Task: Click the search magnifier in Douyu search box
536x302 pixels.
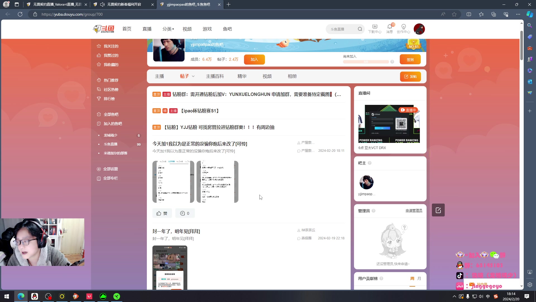Action: tap(360, 29)
